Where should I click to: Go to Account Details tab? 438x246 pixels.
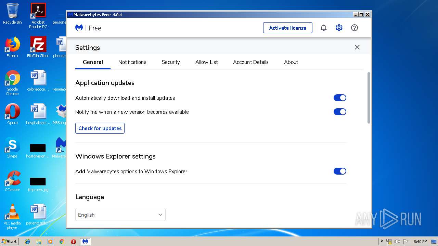251,62
